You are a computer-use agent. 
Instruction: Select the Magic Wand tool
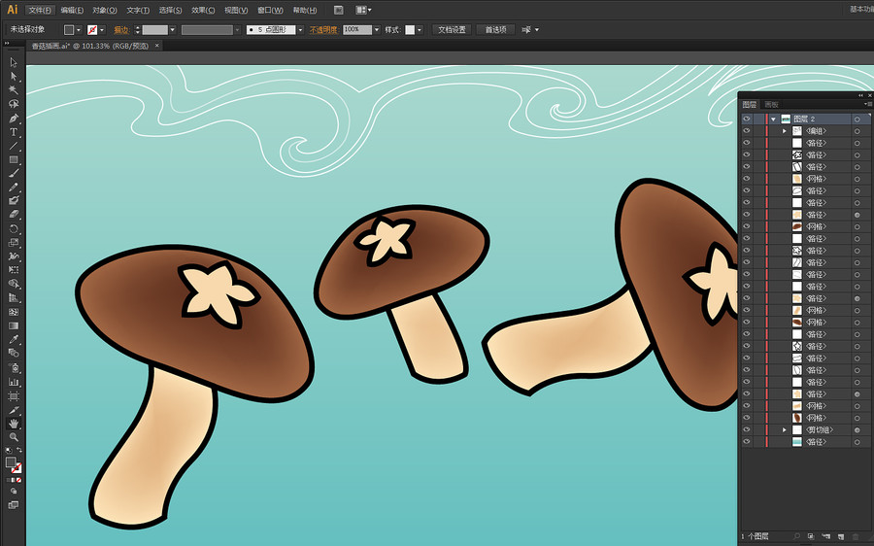[14, 90]
